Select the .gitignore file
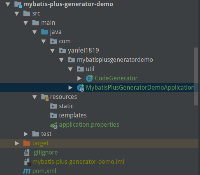Viewport: 200px width, 175px height. [45, 153]
